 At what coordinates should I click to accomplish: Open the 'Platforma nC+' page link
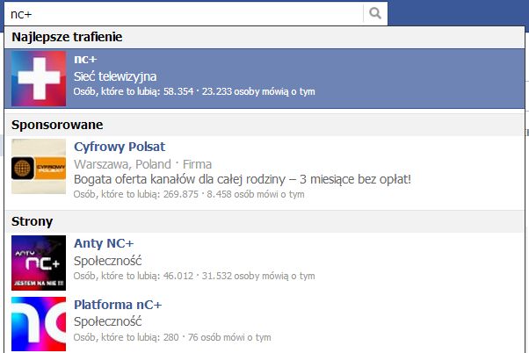(x=118, y=305)
